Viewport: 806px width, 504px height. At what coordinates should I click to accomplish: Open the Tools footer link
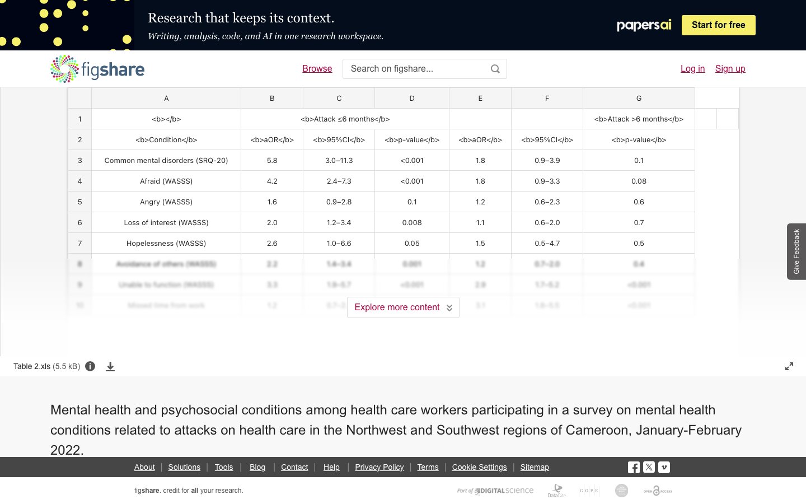coord(224,467)
